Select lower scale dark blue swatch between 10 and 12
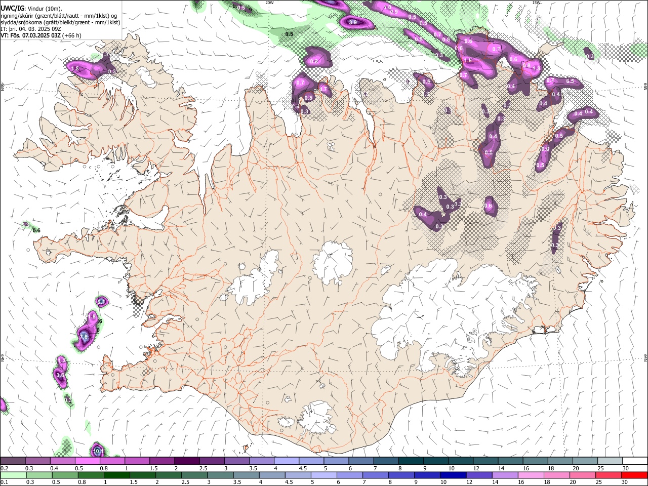 pos(452,475)
